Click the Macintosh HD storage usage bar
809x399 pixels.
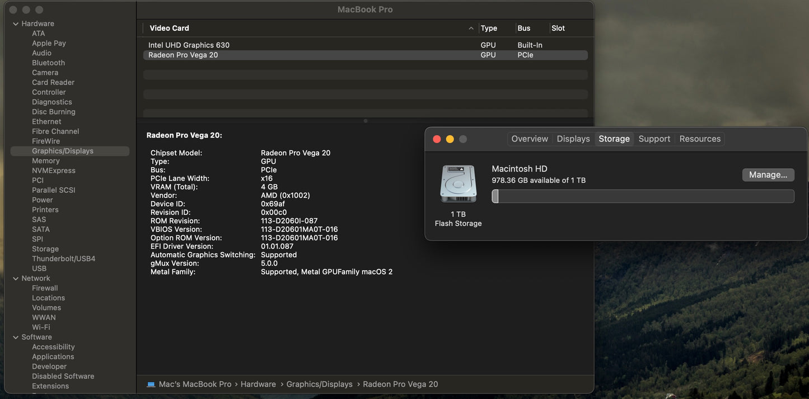click(643, 196)
